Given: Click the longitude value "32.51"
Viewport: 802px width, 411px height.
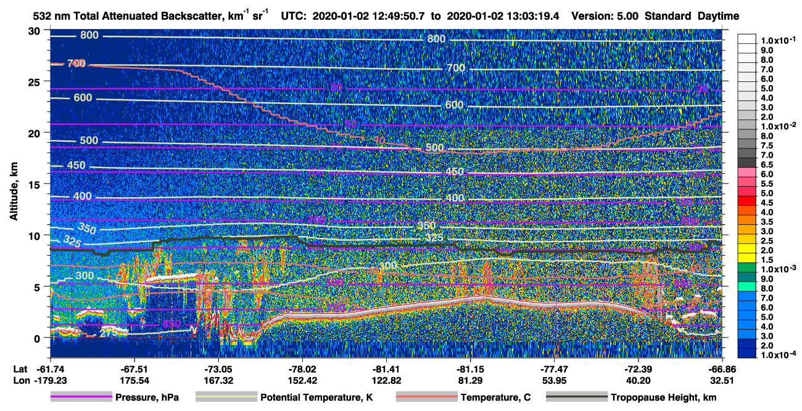Looking at the screenshot, I should (x=722, y=381).
